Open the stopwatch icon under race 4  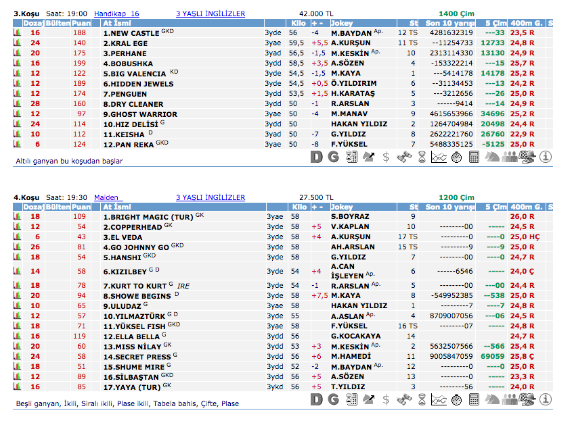coord(457,399)
